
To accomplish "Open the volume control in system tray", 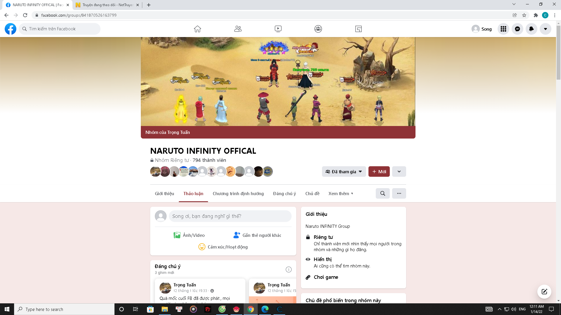I will [x=514, y=309].
